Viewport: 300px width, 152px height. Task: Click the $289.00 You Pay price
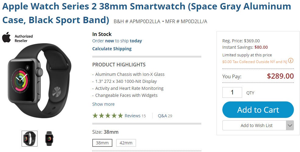pos(280,76)
